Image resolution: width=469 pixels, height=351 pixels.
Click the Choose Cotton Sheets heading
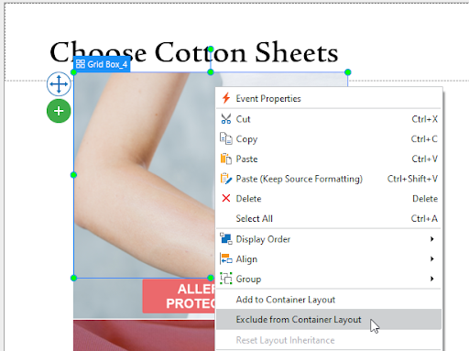point(194,52)
